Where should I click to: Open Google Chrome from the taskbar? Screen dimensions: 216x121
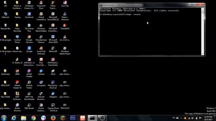click(33, 118)
